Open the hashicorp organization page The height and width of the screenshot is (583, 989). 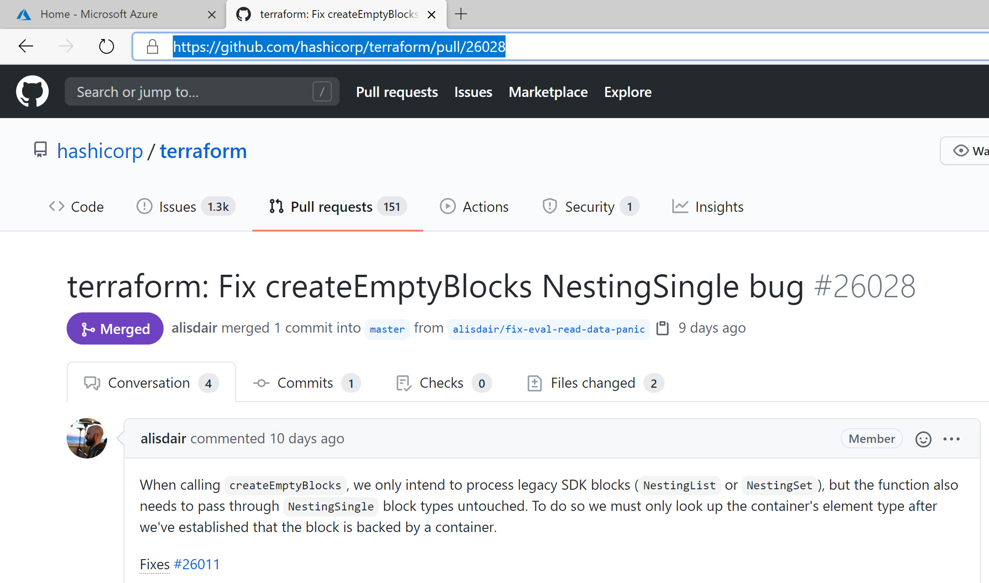(100, 151)
